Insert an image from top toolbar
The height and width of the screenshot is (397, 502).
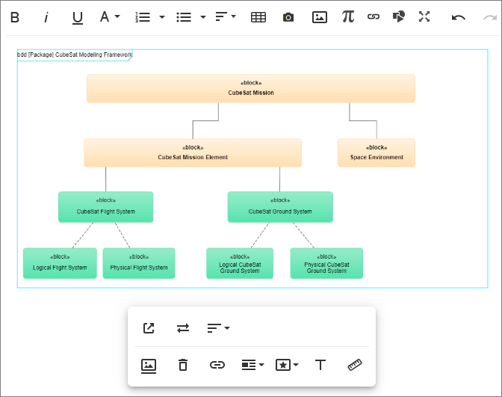click(x=320, y=17)
